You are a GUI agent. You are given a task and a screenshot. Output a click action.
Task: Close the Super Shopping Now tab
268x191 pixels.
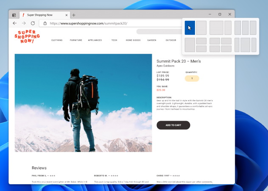[x=65, y=15]
